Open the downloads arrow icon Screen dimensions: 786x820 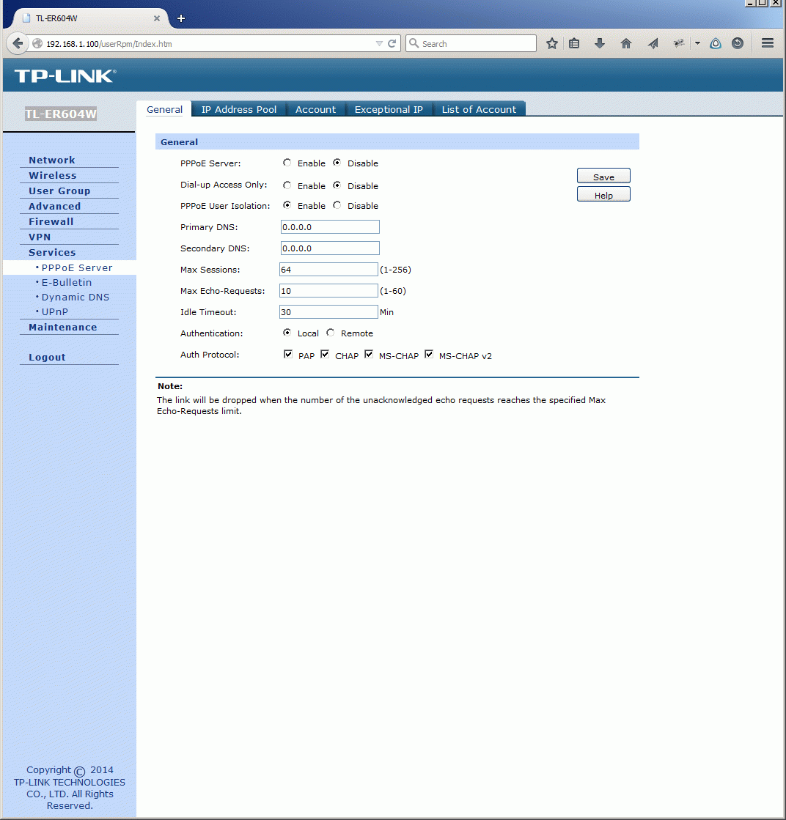pos(600,43)
